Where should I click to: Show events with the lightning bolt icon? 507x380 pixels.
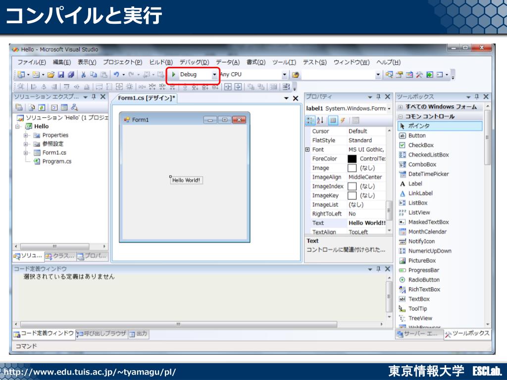pyautogui.click(x=343, y=121)
